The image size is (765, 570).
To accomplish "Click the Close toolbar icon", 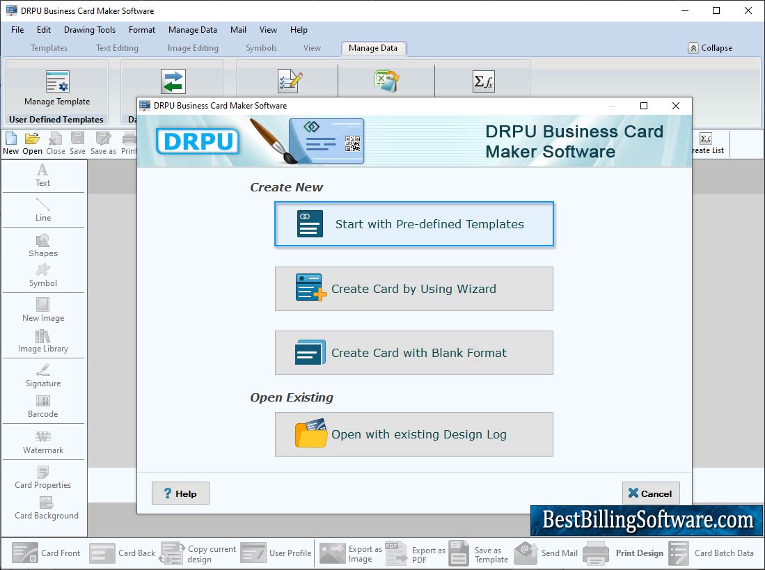I will tap(56, 143).
